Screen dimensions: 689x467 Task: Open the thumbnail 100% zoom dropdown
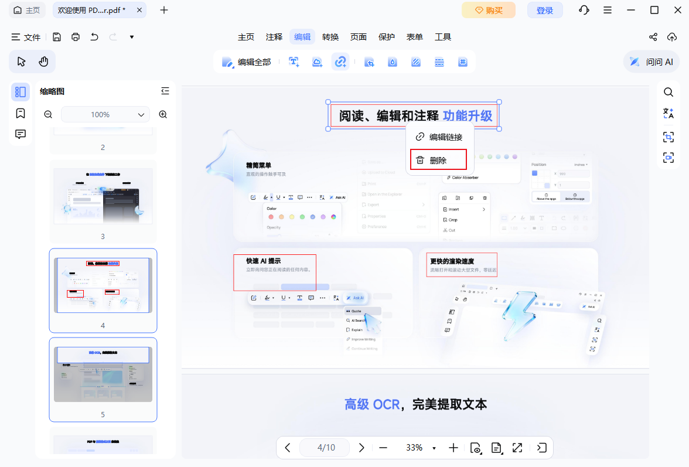[x=105, y=115]
